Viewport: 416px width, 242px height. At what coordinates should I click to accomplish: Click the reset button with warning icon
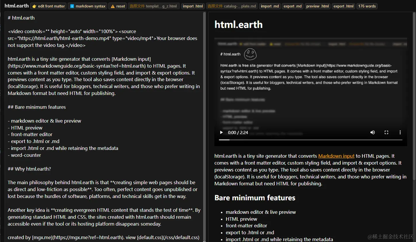[118, 6]
